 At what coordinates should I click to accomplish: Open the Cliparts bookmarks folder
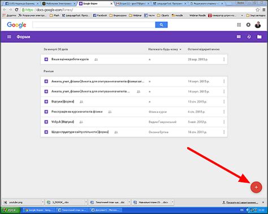pos(163,15)
